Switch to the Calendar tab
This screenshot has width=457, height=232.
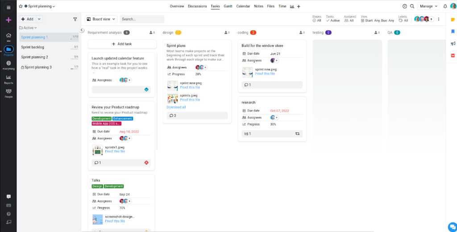(x=243, y=6)
